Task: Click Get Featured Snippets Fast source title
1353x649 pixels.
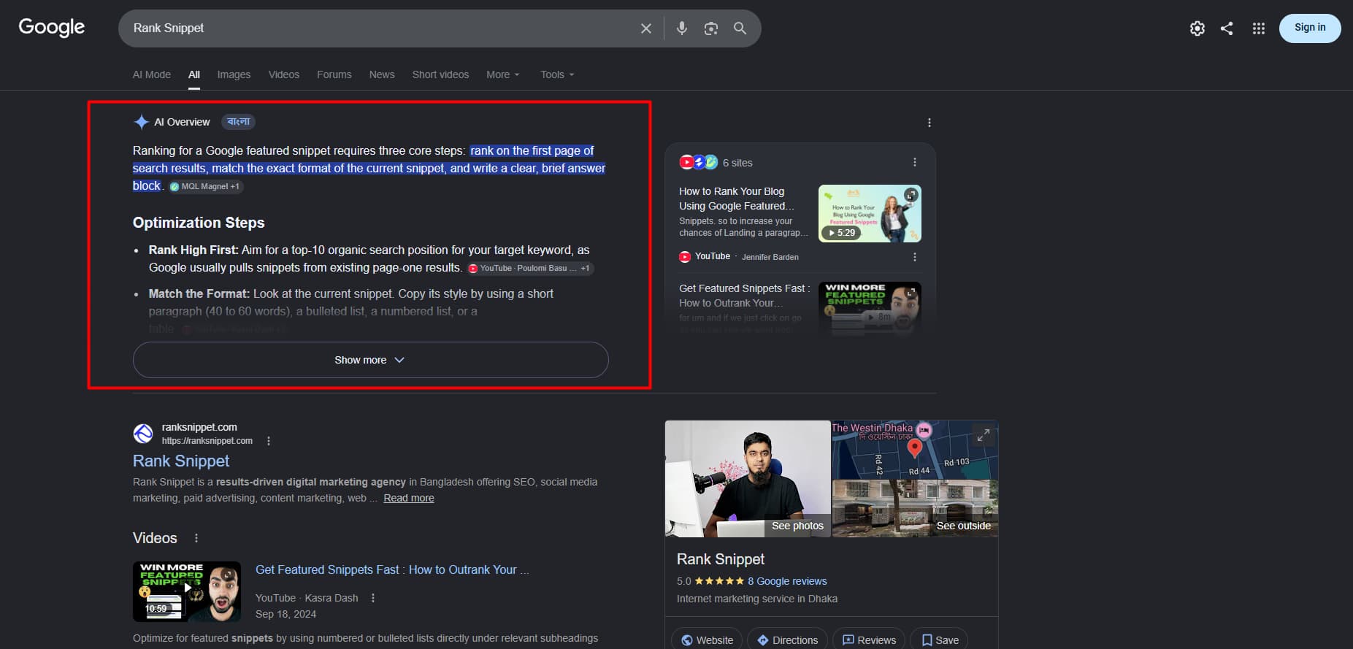Action: [743, 296]
